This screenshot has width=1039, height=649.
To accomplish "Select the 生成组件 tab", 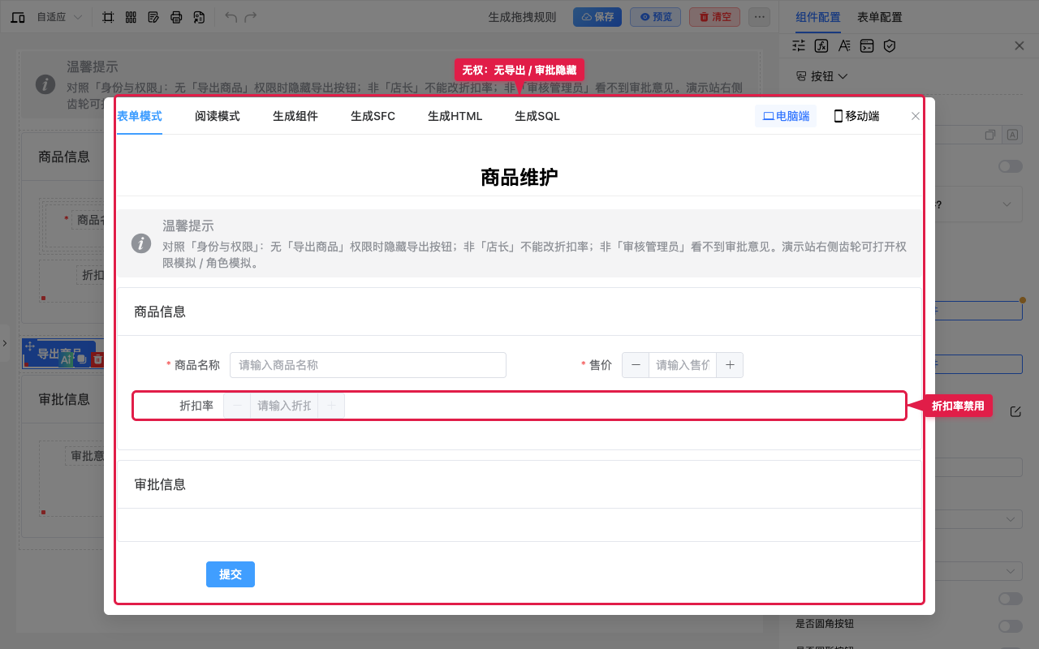I will [x=295, y=116].
